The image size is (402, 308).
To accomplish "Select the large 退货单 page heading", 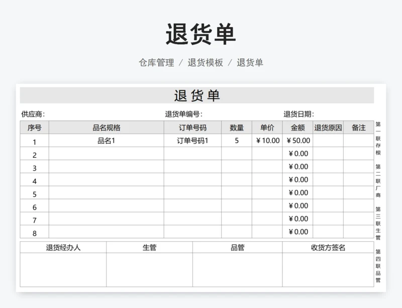I will (200, 34).
